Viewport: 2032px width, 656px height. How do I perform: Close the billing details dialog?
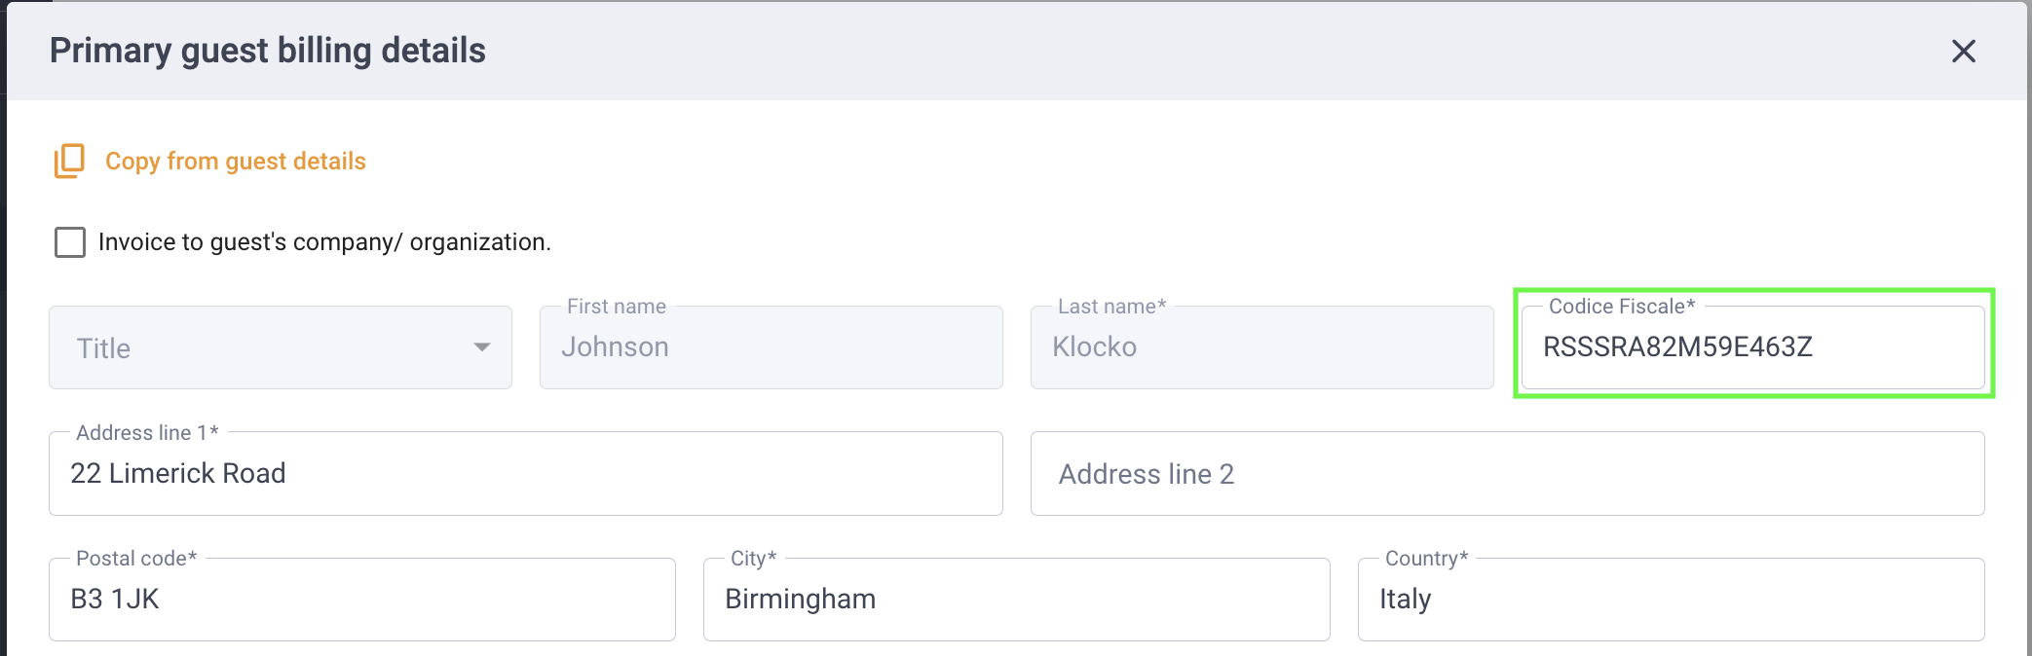(1963, 52)
